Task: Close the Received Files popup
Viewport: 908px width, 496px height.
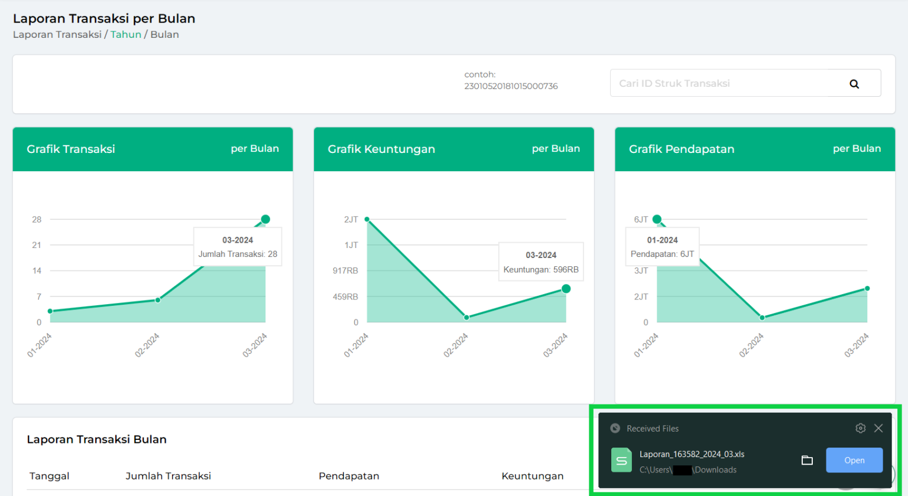Action: point(878,428)
